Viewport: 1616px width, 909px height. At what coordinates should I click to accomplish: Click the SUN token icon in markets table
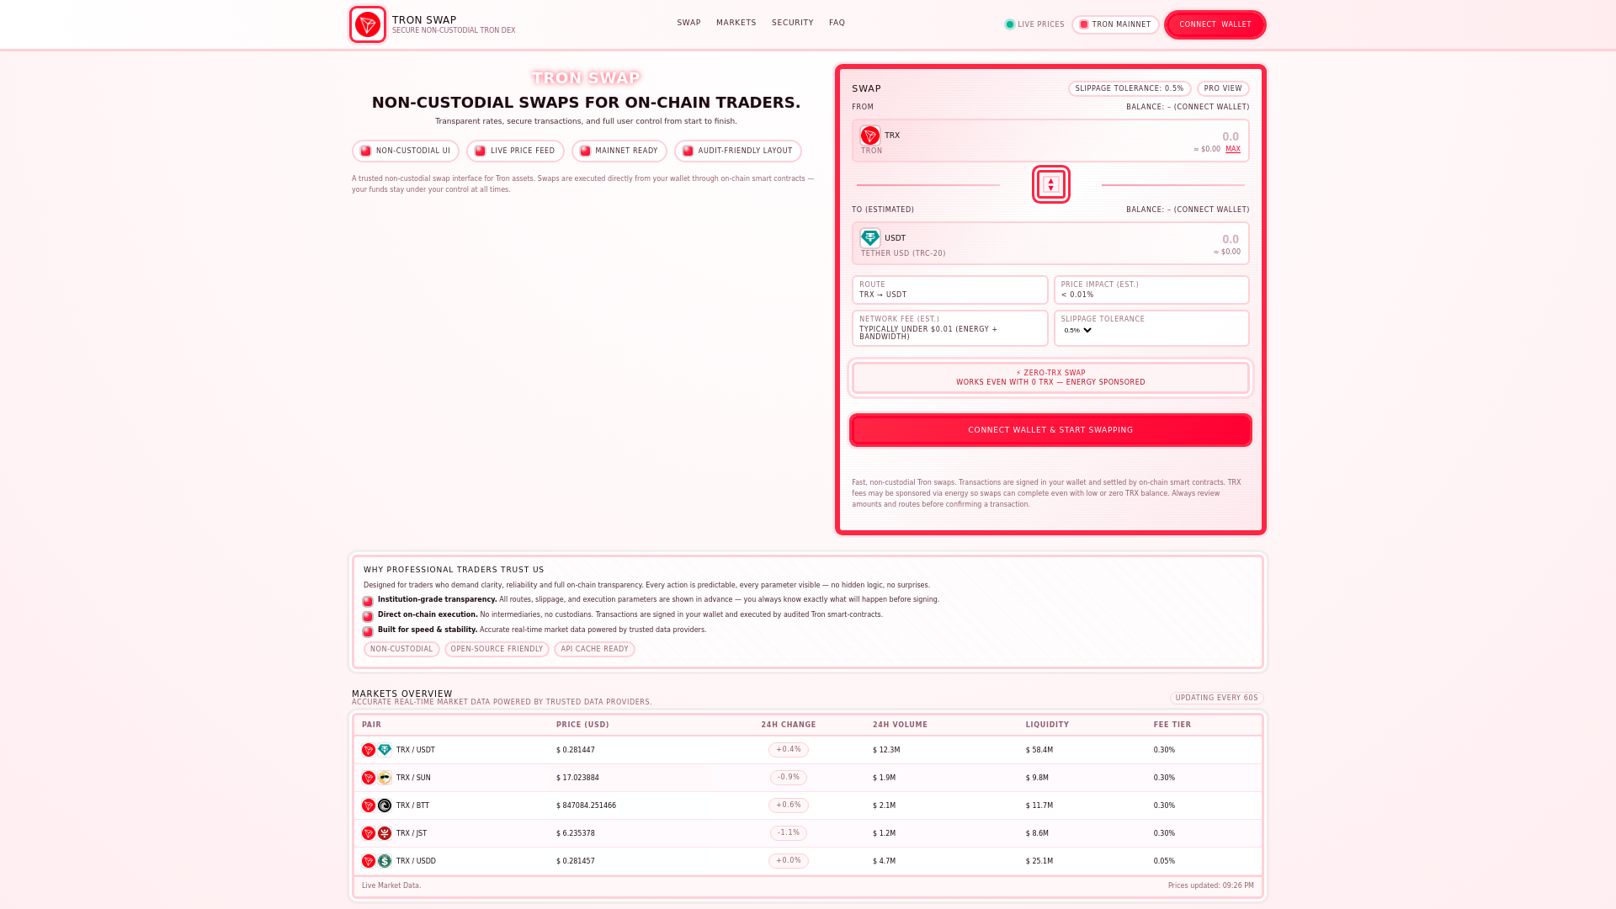(385, 778)
